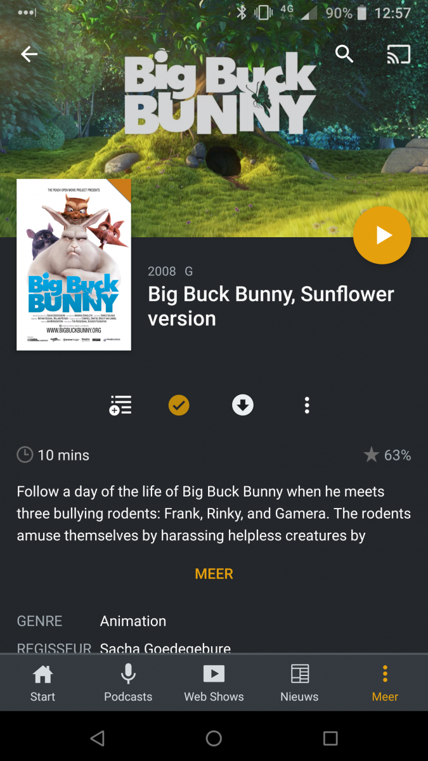Open search with the magnifier icon
The height and width of the screenshot is (761, 428).
tap(344, 55)
